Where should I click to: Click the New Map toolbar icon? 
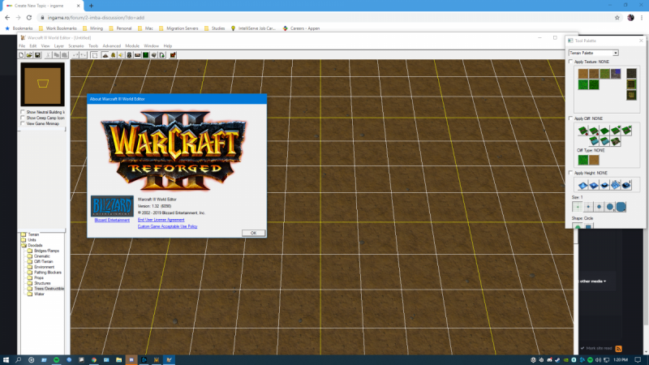point(22,55)
